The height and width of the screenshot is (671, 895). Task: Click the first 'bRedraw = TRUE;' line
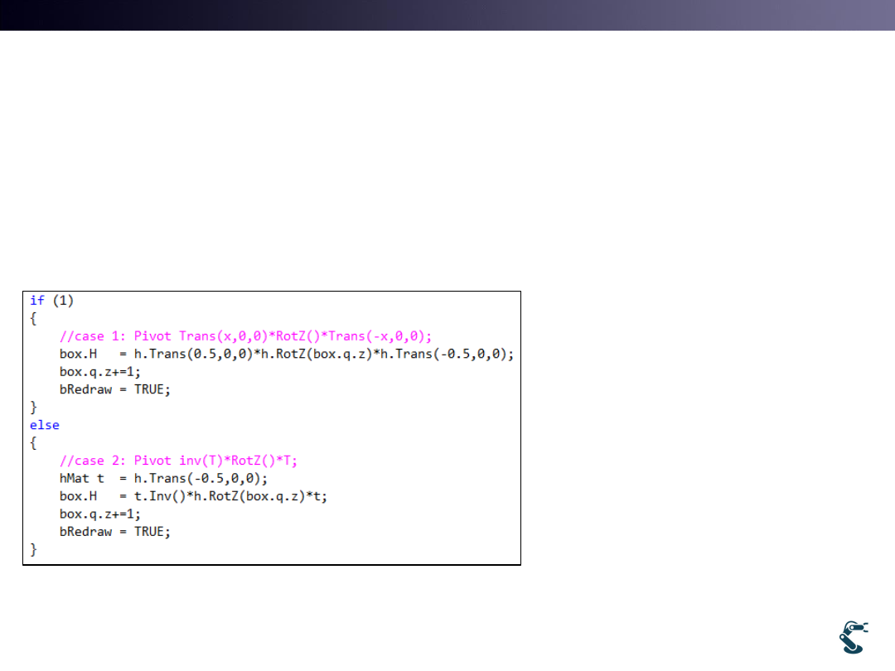point(114,389)
